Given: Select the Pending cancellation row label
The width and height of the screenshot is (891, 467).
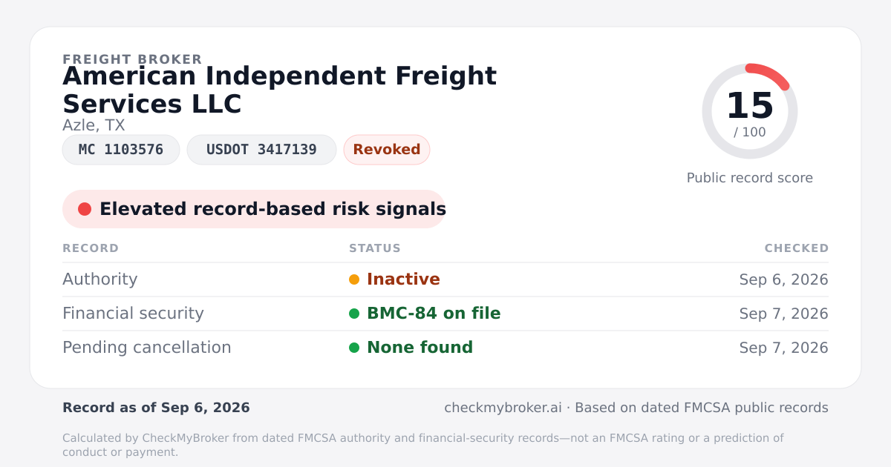Looking at the screenshot, I should tap(147, 348).
